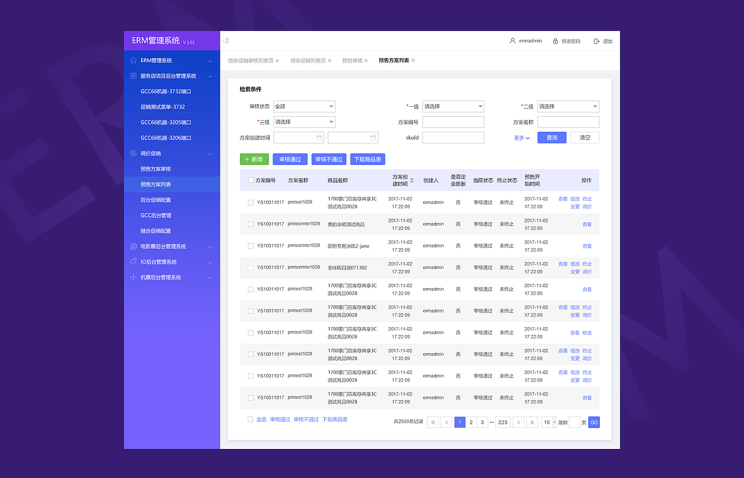Viewport: 744px width, 478px height.
Task: Open 融合促销配置 in sidebar
Action: point(156,231)
